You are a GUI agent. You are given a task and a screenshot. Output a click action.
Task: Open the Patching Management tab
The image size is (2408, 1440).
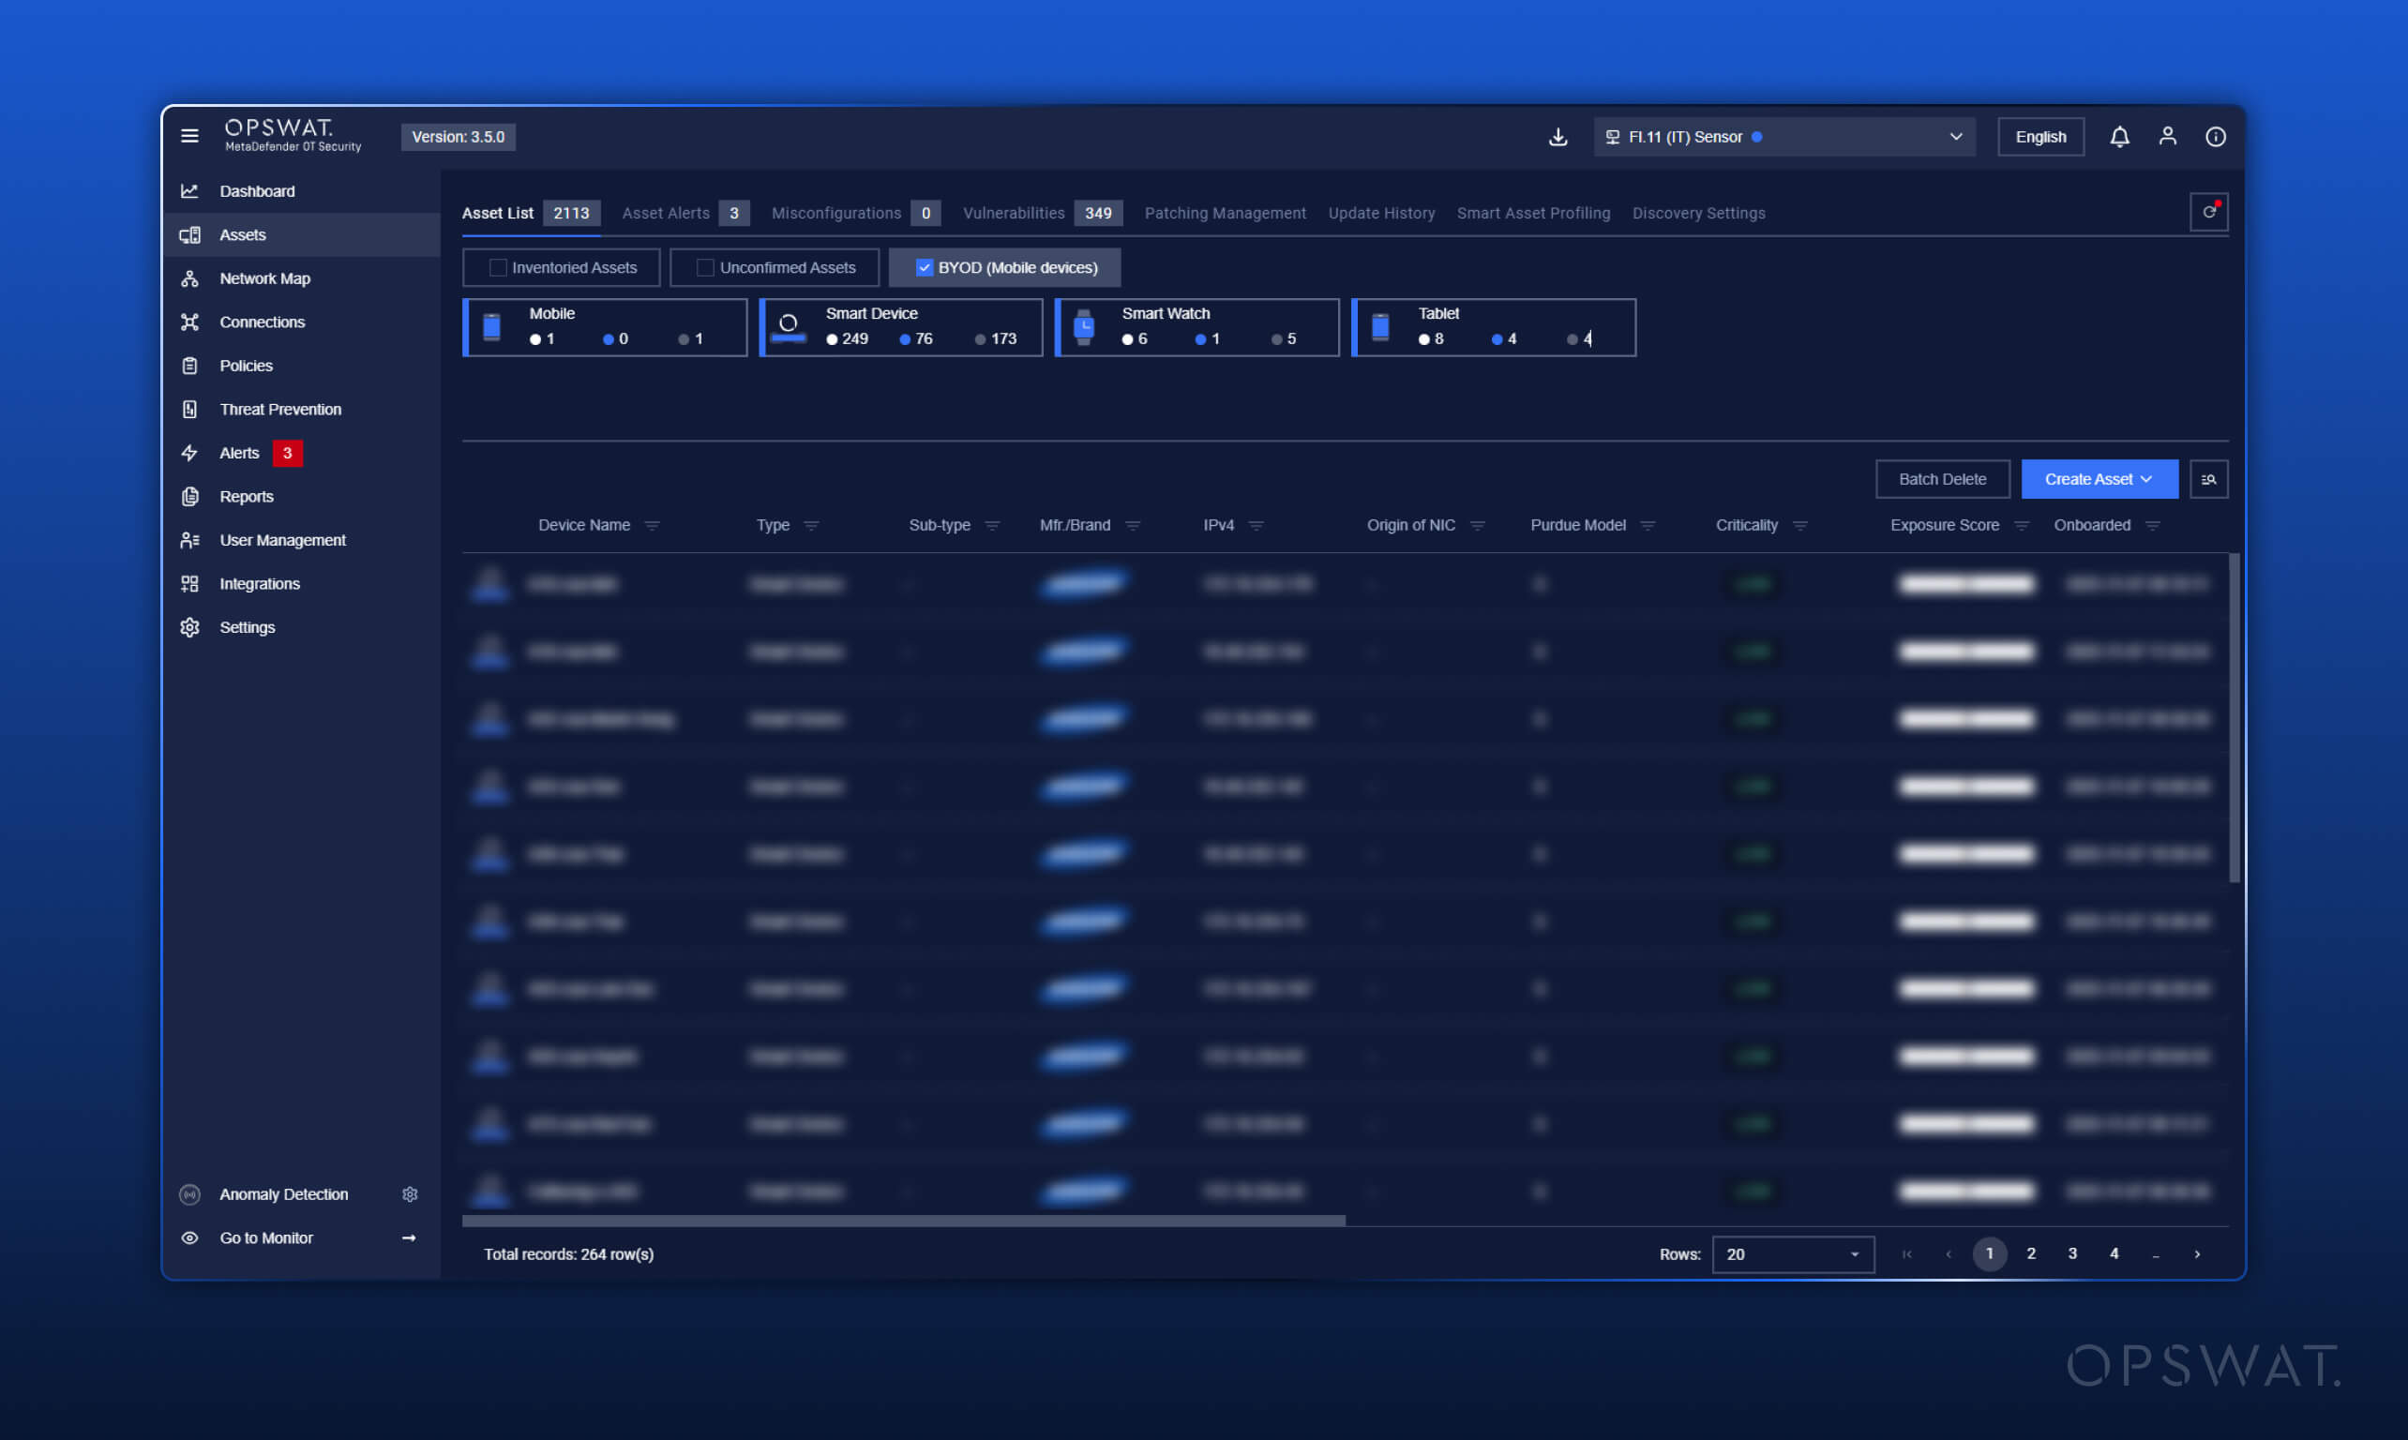point(1225,213)
